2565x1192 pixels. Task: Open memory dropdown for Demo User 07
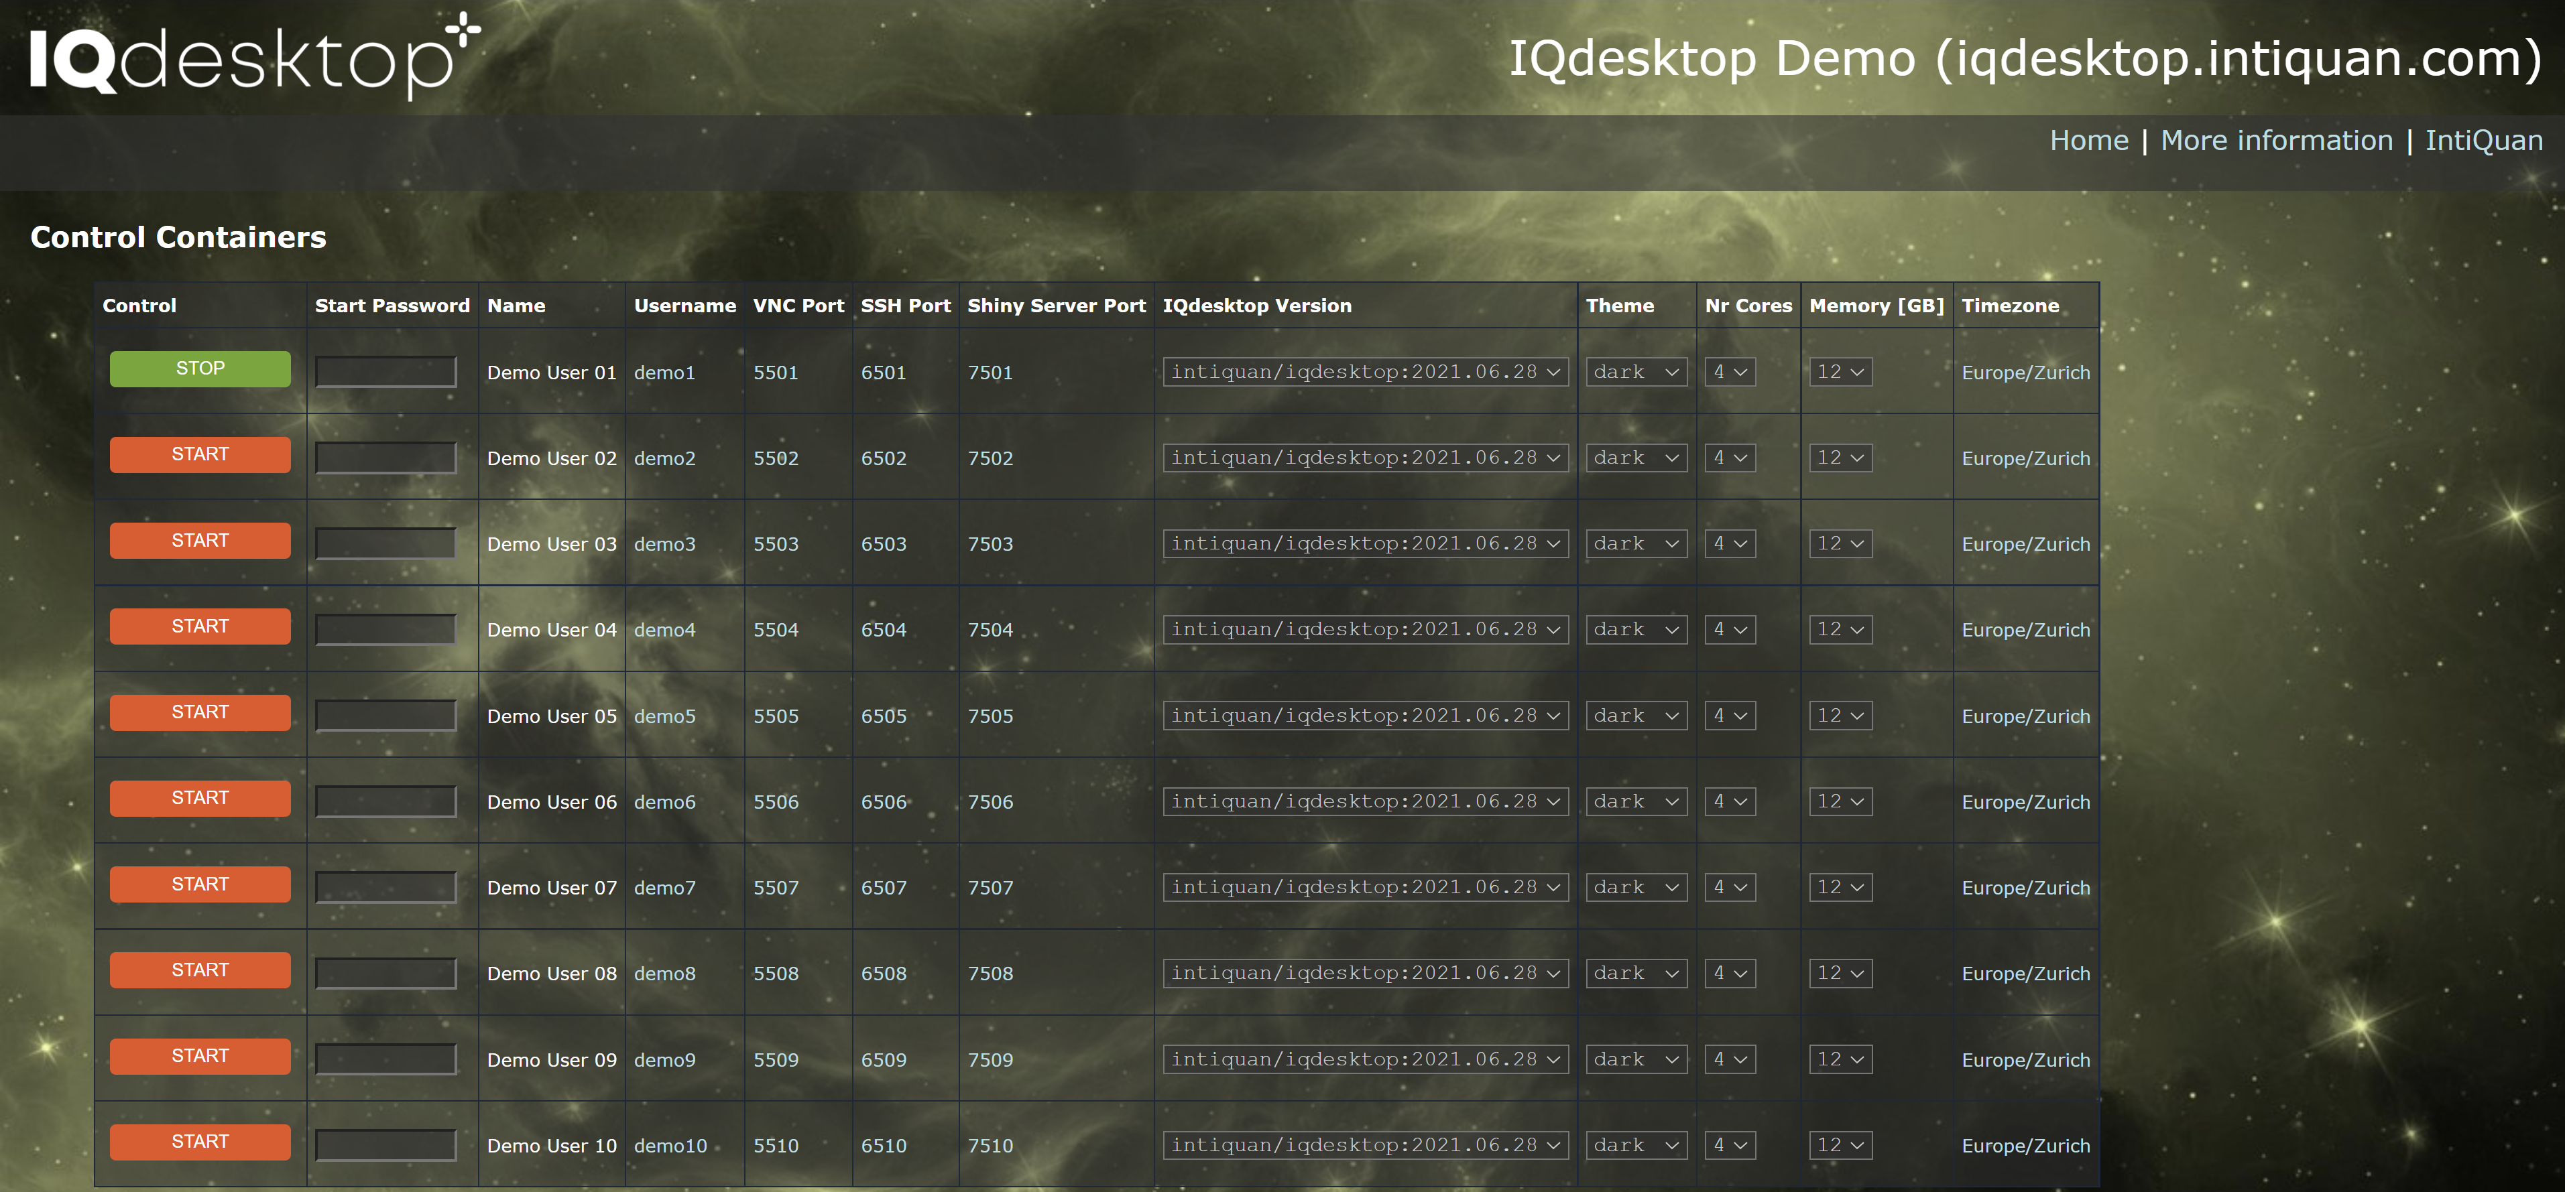click(1840, 888)
